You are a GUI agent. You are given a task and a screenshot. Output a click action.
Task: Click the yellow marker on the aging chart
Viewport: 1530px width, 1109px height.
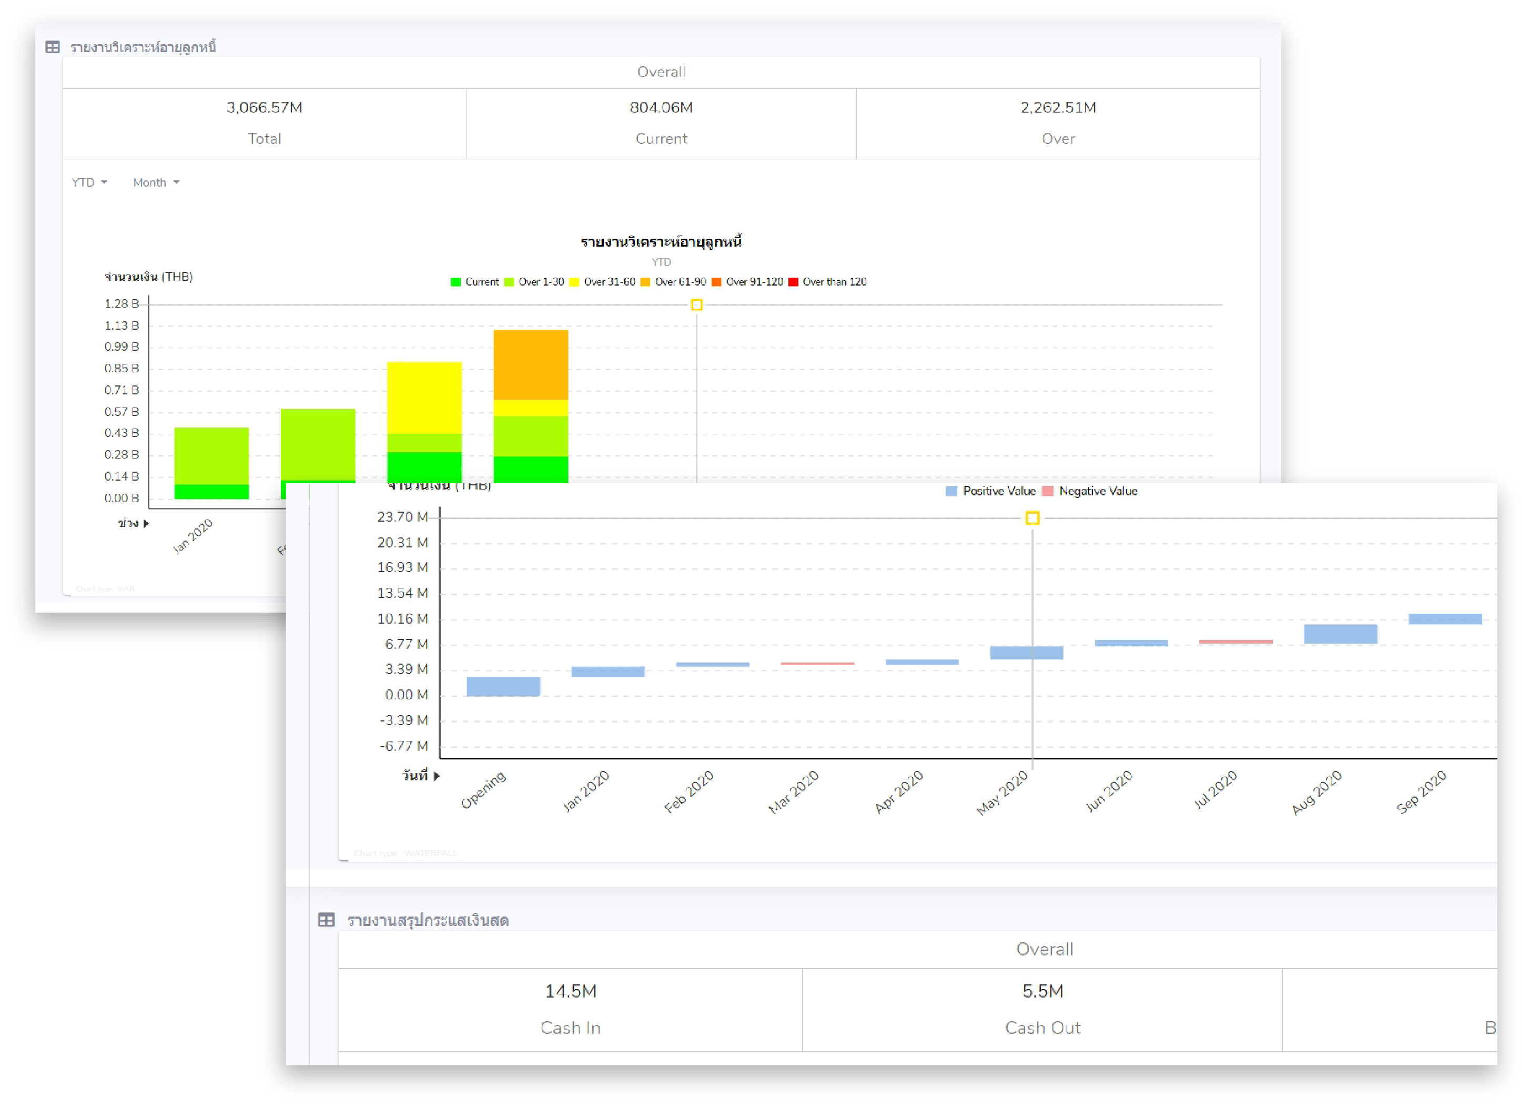[696, 305]
